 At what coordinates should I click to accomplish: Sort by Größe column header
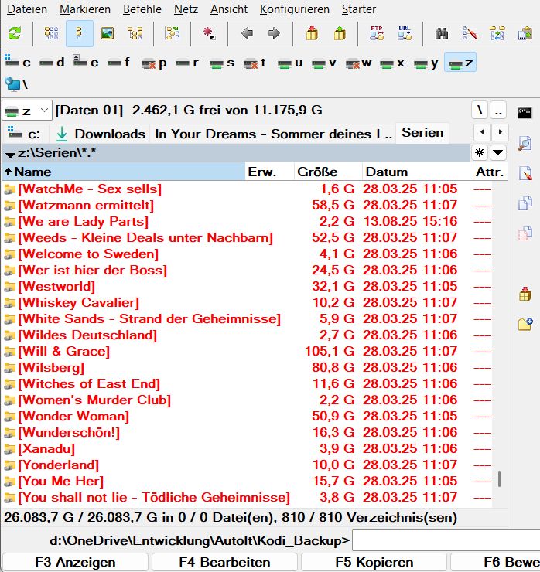(328, 172)
